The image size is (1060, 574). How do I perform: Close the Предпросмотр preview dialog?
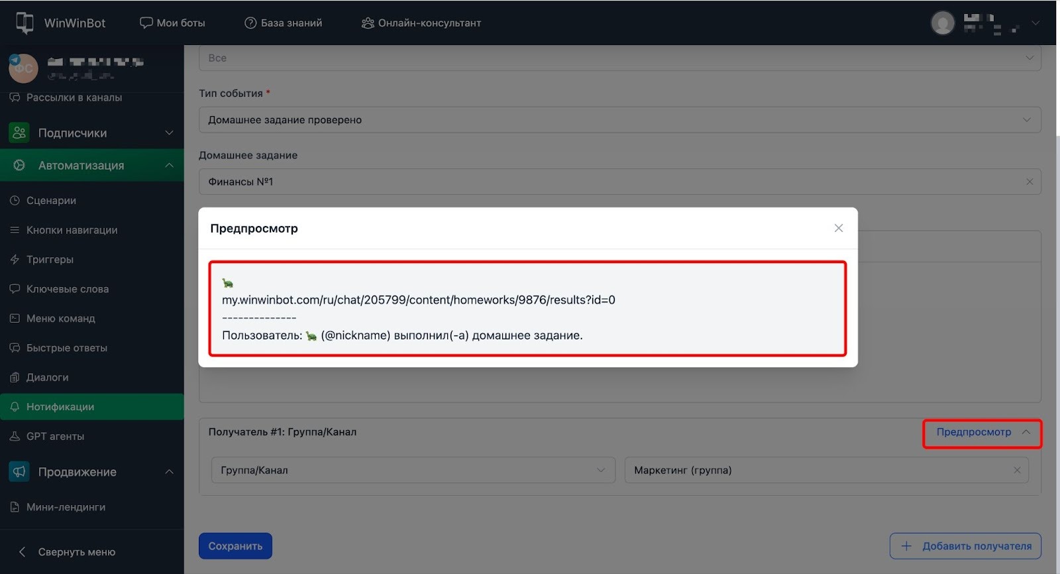838,228
